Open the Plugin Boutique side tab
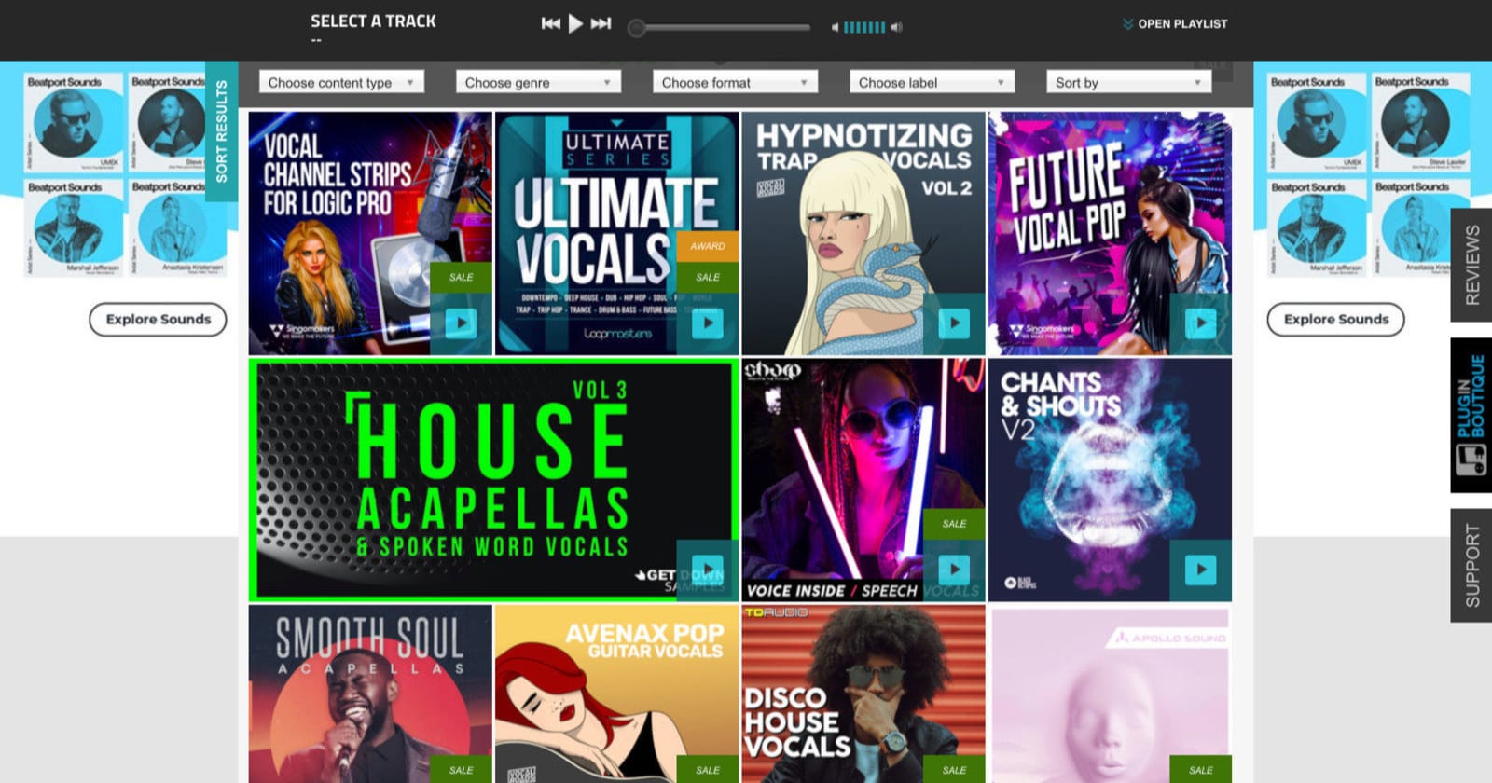 (1471, 415)
